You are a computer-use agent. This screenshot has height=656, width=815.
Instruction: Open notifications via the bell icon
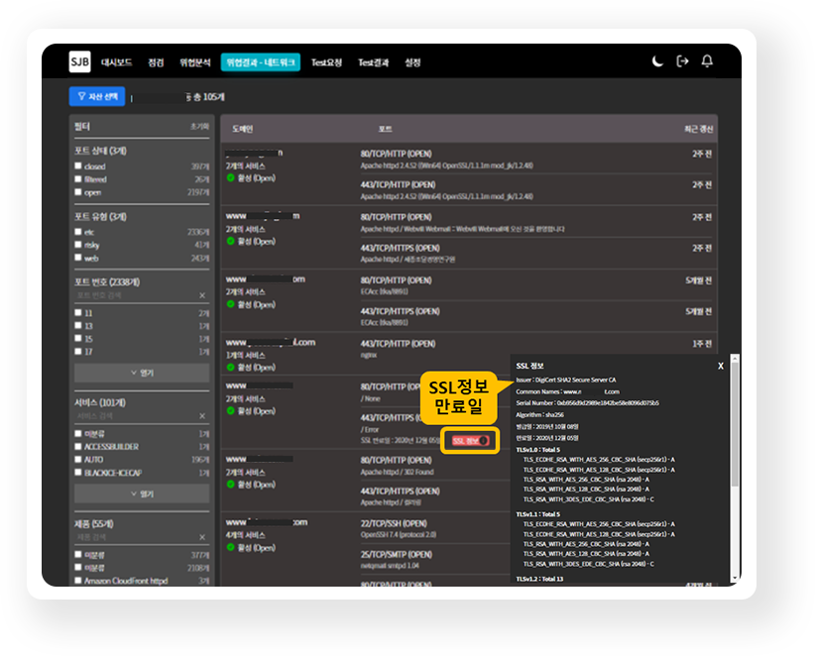pyautogui.click(x=707, y=61)
